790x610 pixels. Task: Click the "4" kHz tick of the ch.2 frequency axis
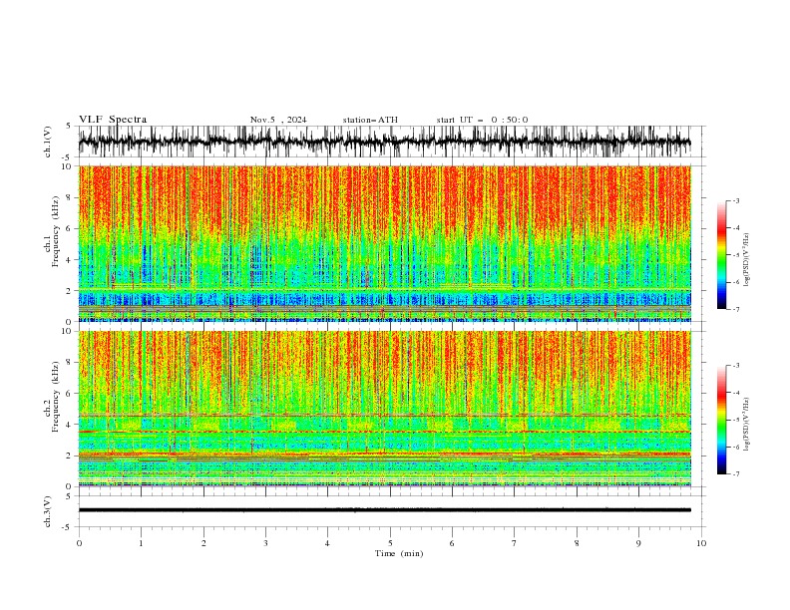point(71,425)
